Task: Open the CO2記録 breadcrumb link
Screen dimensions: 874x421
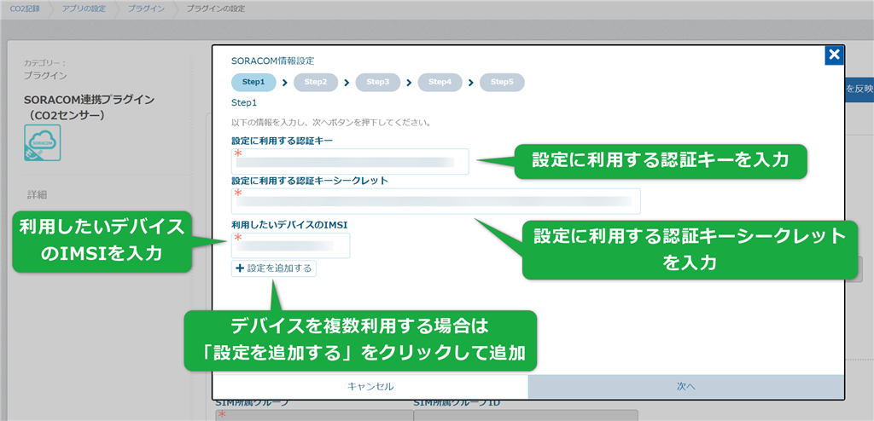Action: pos(25,9)
